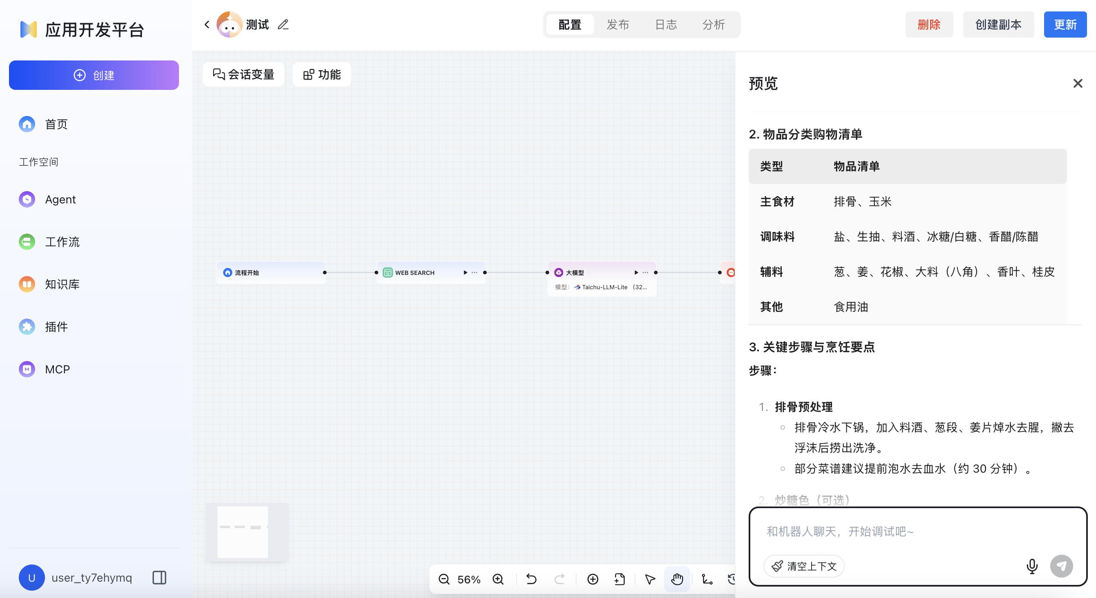Click 清空上下文 to clear context
The height and width of the screenshot is (598, 1096).
point(803,566)
